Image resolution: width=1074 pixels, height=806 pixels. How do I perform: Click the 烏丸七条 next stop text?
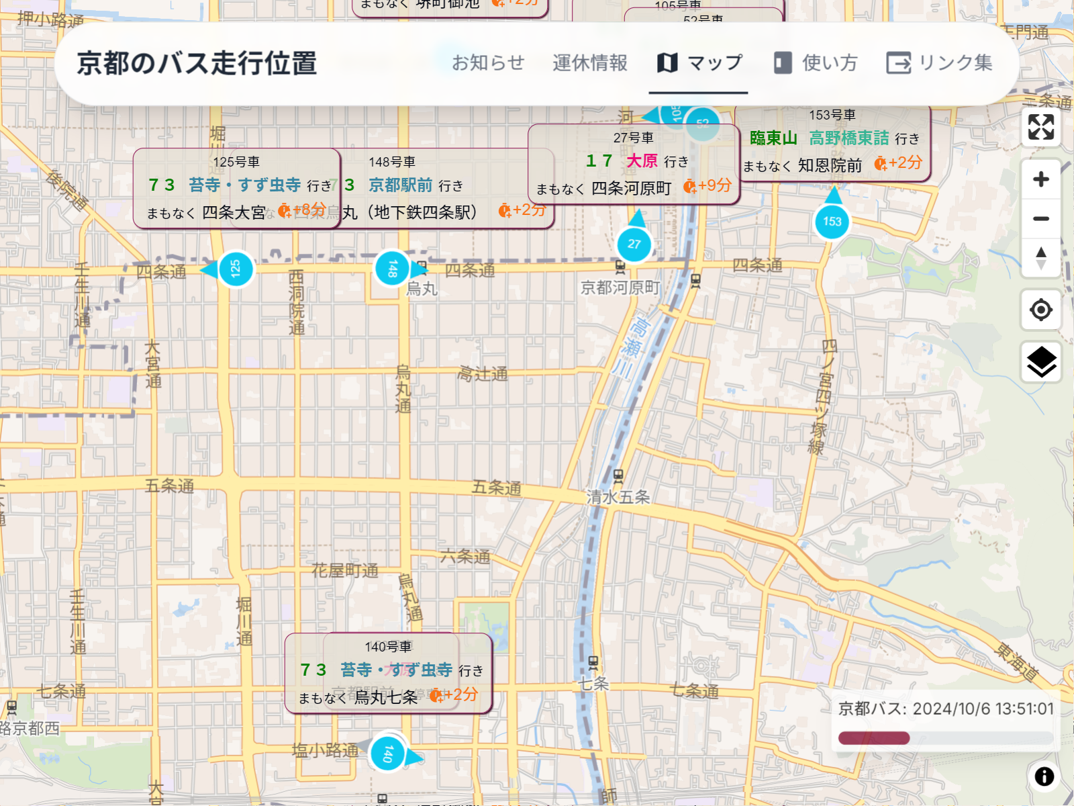click(x=386, y=698)
